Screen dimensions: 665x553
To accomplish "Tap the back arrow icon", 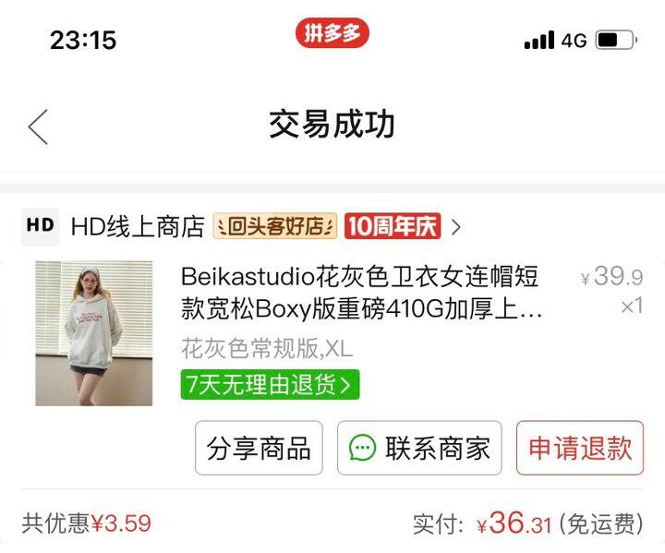I will click(38, 126).
